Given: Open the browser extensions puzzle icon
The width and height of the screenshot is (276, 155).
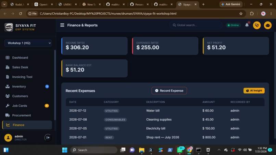Looking at the screenshot, I should (252, 14).
